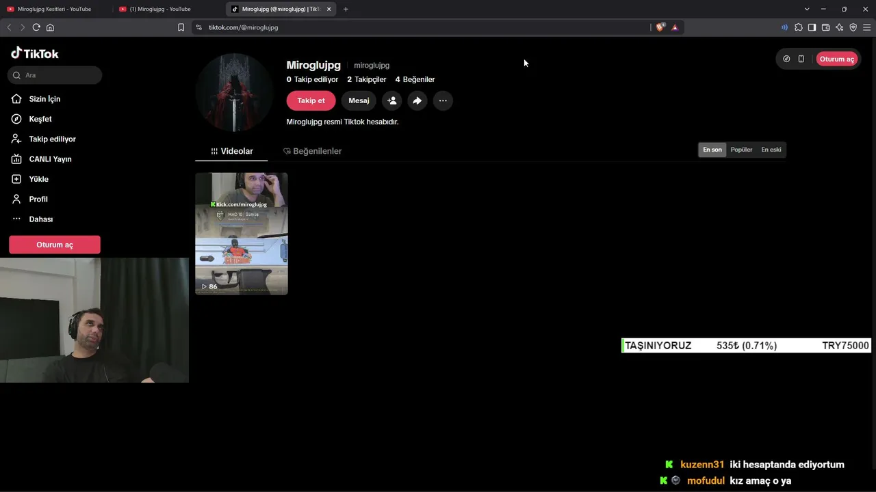Viewport: 876px width, 492px height.
Task: Open the Keşfet explore page
Action: [40, 119]
